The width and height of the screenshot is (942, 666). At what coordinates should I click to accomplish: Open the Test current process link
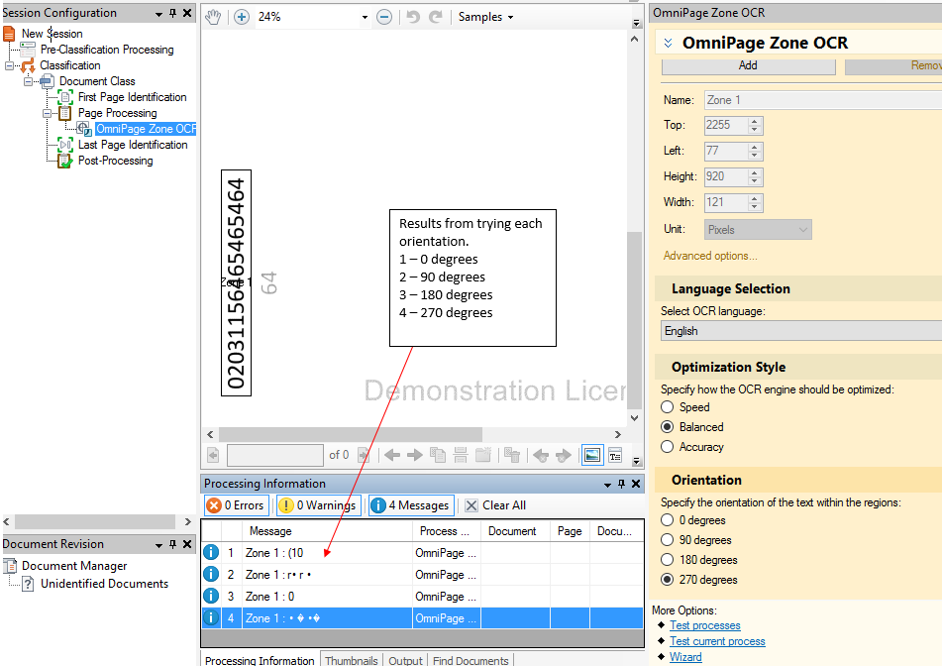pyautogui.click(x=717, y=641)
